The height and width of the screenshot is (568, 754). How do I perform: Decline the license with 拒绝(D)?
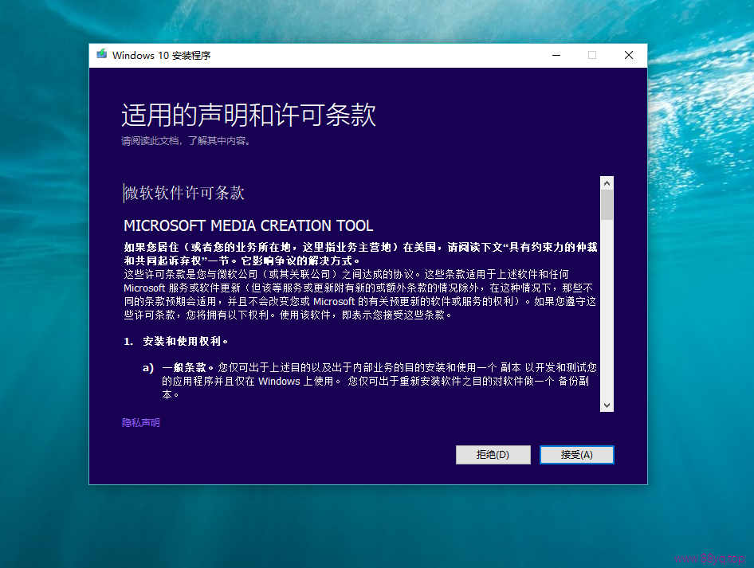tap(493, 455)
